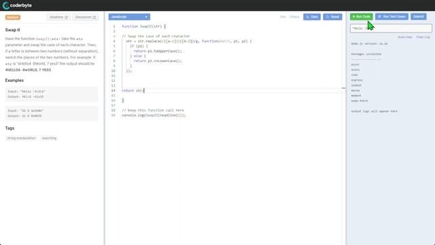The width and height of the screenshot is (435, 245).
Task: Click 'output logs will appear here' text
Action: [374, 111]
